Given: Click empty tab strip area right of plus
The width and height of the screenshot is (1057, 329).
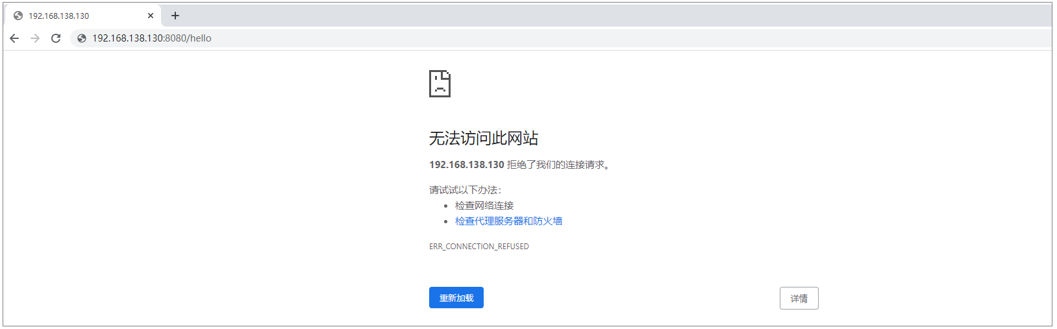Looking at the screenshot, I should [584, 15].
